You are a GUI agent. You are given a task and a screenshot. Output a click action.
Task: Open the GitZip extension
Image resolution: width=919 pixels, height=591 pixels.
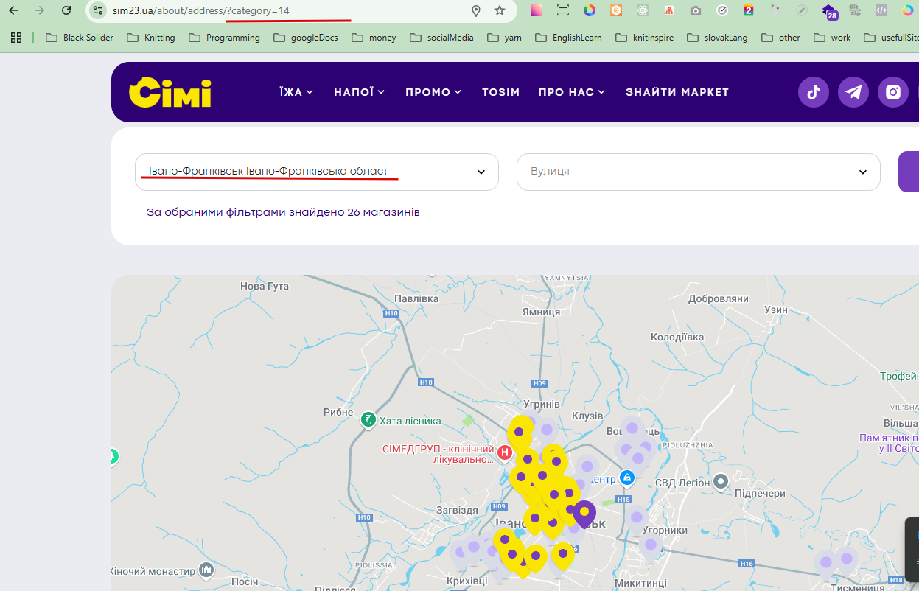[x=855, y=10]
